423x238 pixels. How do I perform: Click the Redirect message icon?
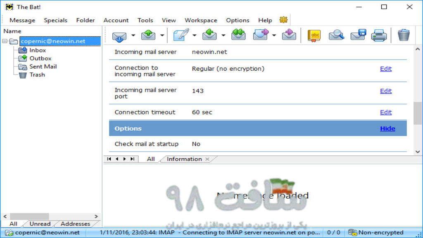pos(289,35)
